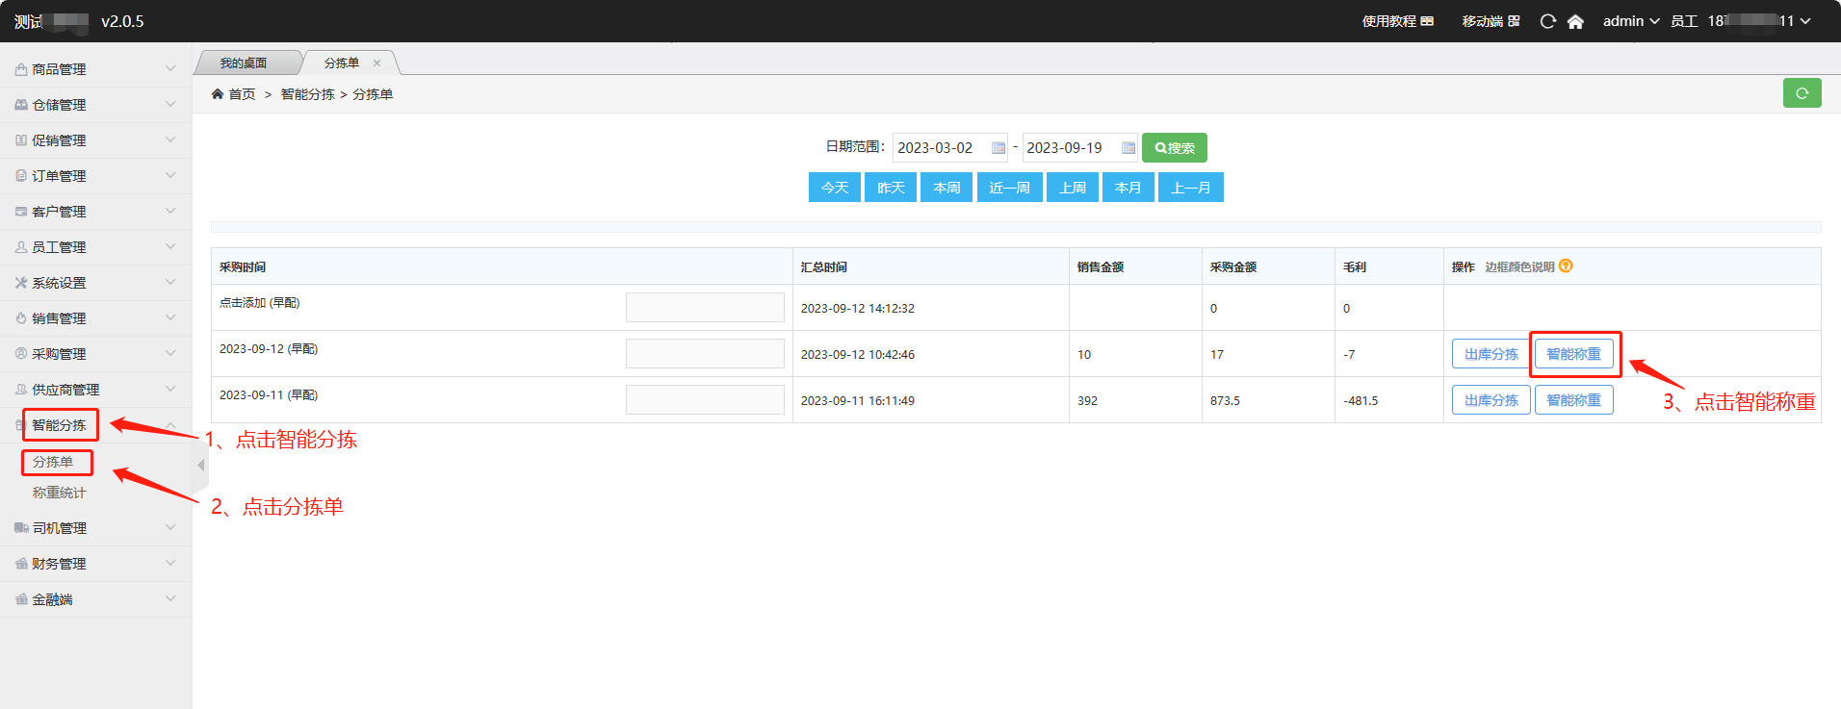
Task: Open calendar picker for start date
Action: tap(998, 148)
